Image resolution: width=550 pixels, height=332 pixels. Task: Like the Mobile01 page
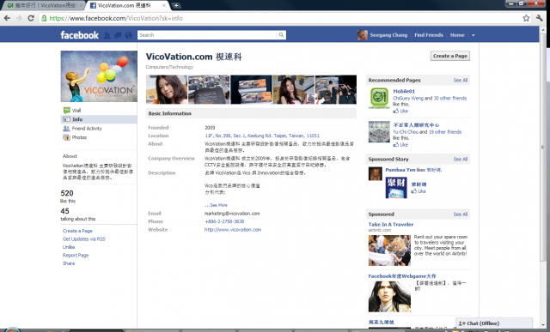click(400, 111)
